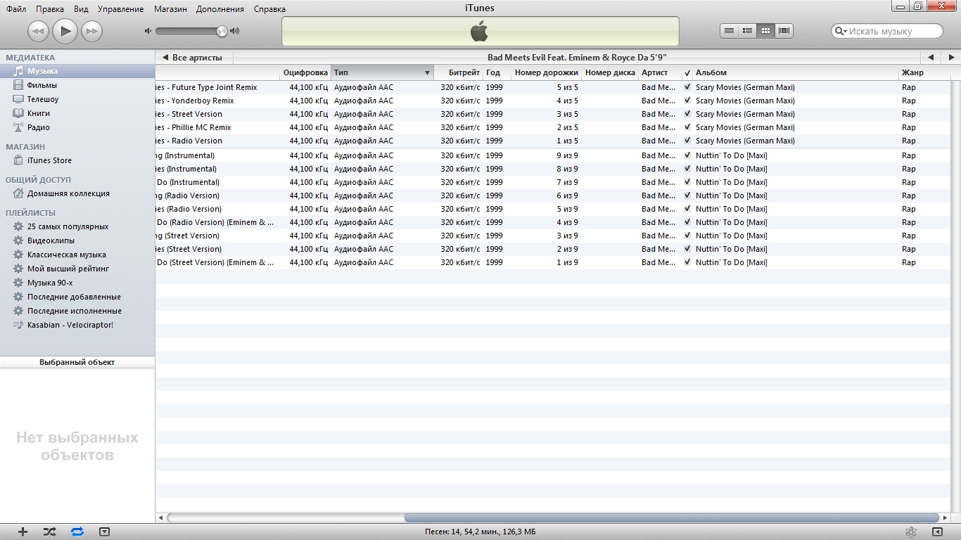Open the 'Музыка 90-х' playlist
961x540 pixels.
[77, 283]
